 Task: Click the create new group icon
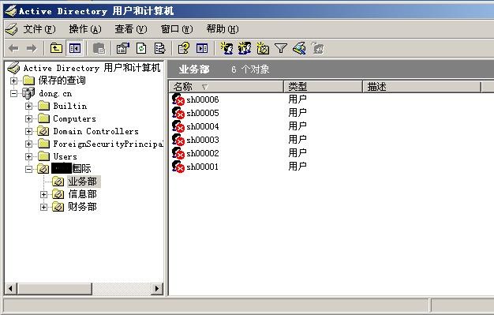(x=245, y=48)
